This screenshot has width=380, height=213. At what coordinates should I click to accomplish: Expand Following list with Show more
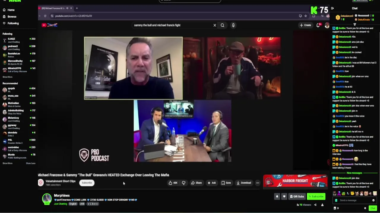pyautogui.click(x=7, y=77)
